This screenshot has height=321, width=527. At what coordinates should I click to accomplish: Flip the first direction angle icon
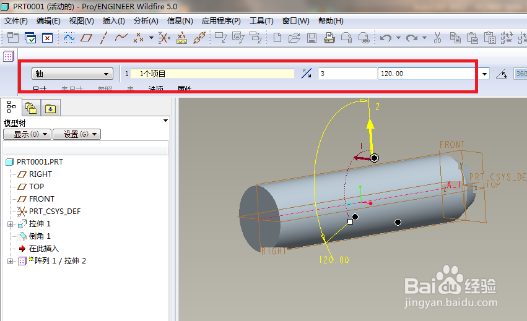[x=306, y=74]
